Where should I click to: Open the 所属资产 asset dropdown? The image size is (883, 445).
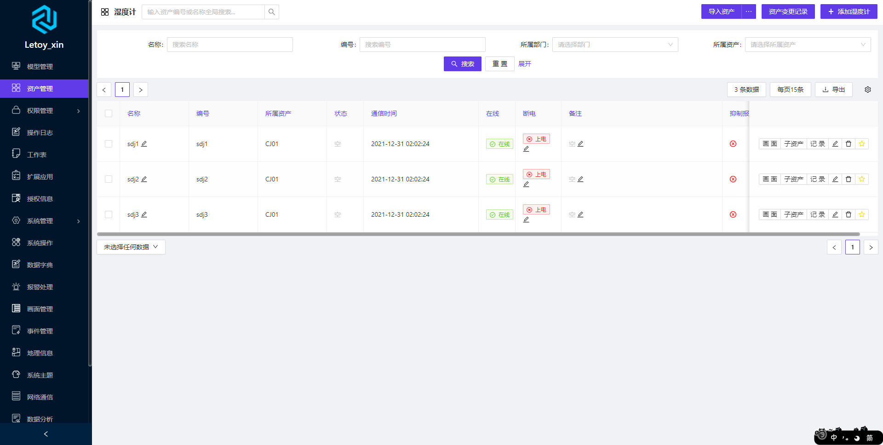pyautogui.click(x=808, y=45)
